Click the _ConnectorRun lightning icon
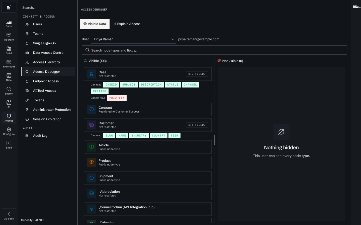 click(x=92, y=209)
